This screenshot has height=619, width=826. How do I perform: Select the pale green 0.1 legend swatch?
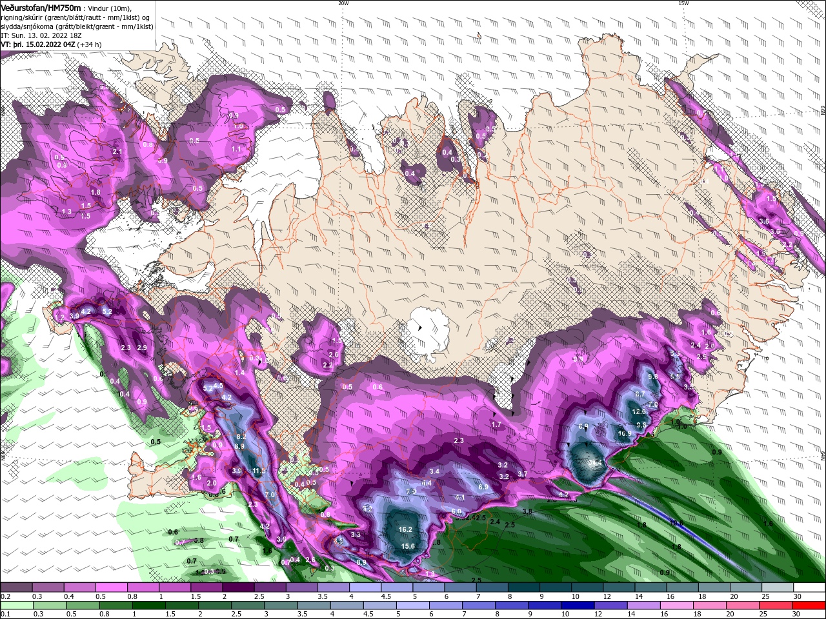[16, 605]
